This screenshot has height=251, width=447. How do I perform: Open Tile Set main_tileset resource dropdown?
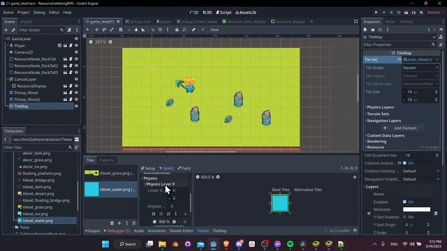(x=437, y=59)
